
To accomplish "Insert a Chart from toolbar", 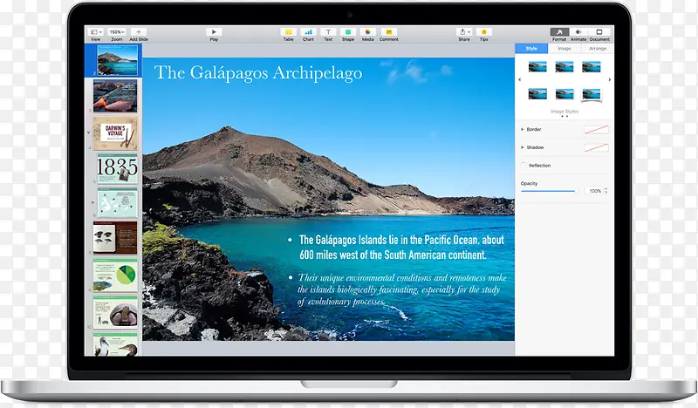I will click(x=308, y=32).
